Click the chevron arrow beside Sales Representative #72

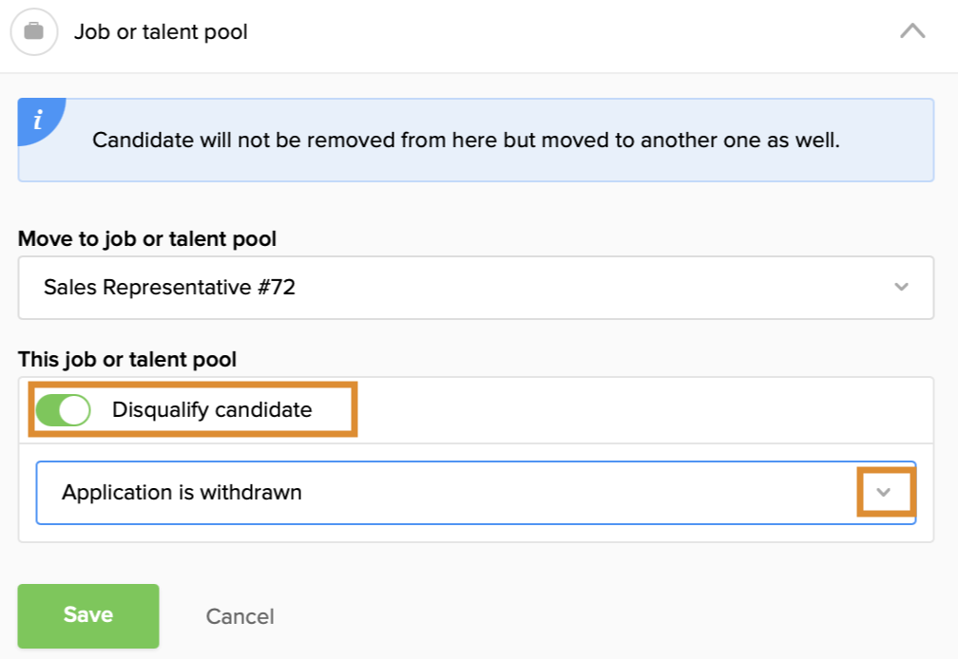point(901,287)
